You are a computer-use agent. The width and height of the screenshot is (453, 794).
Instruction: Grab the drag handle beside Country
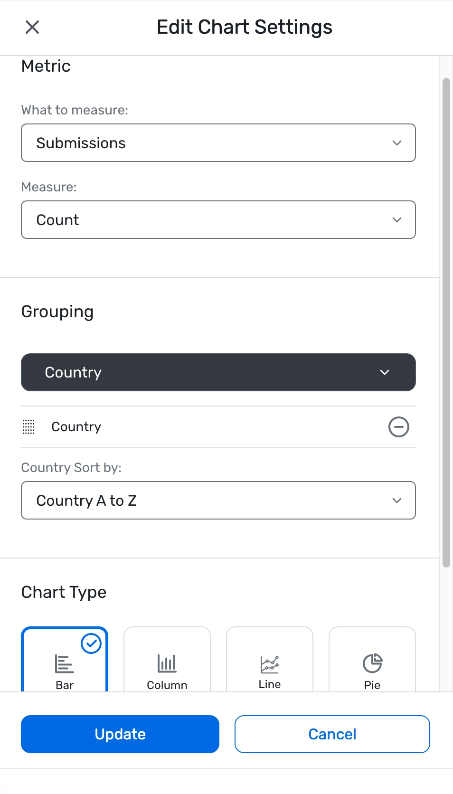click(28, 427)
